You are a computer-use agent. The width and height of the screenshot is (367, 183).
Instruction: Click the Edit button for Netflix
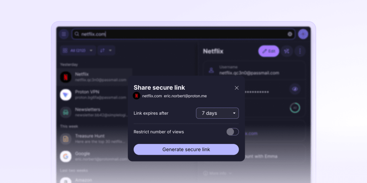pyautogui.click(x=269, y=51)
